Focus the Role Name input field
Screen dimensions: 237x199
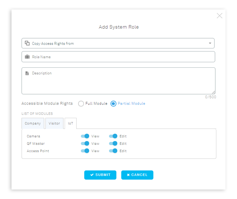[118, 57]
